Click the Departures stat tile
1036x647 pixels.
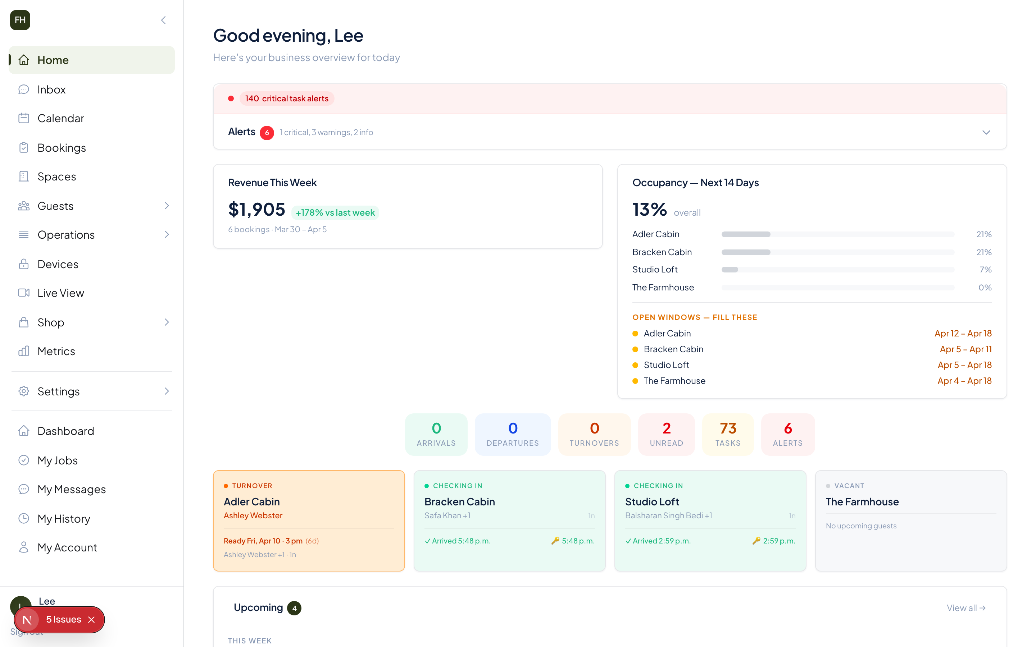(513, 434)
